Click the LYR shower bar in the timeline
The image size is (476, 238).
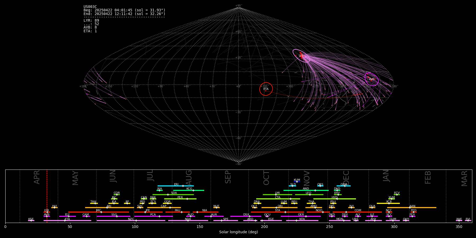[47, 212]
